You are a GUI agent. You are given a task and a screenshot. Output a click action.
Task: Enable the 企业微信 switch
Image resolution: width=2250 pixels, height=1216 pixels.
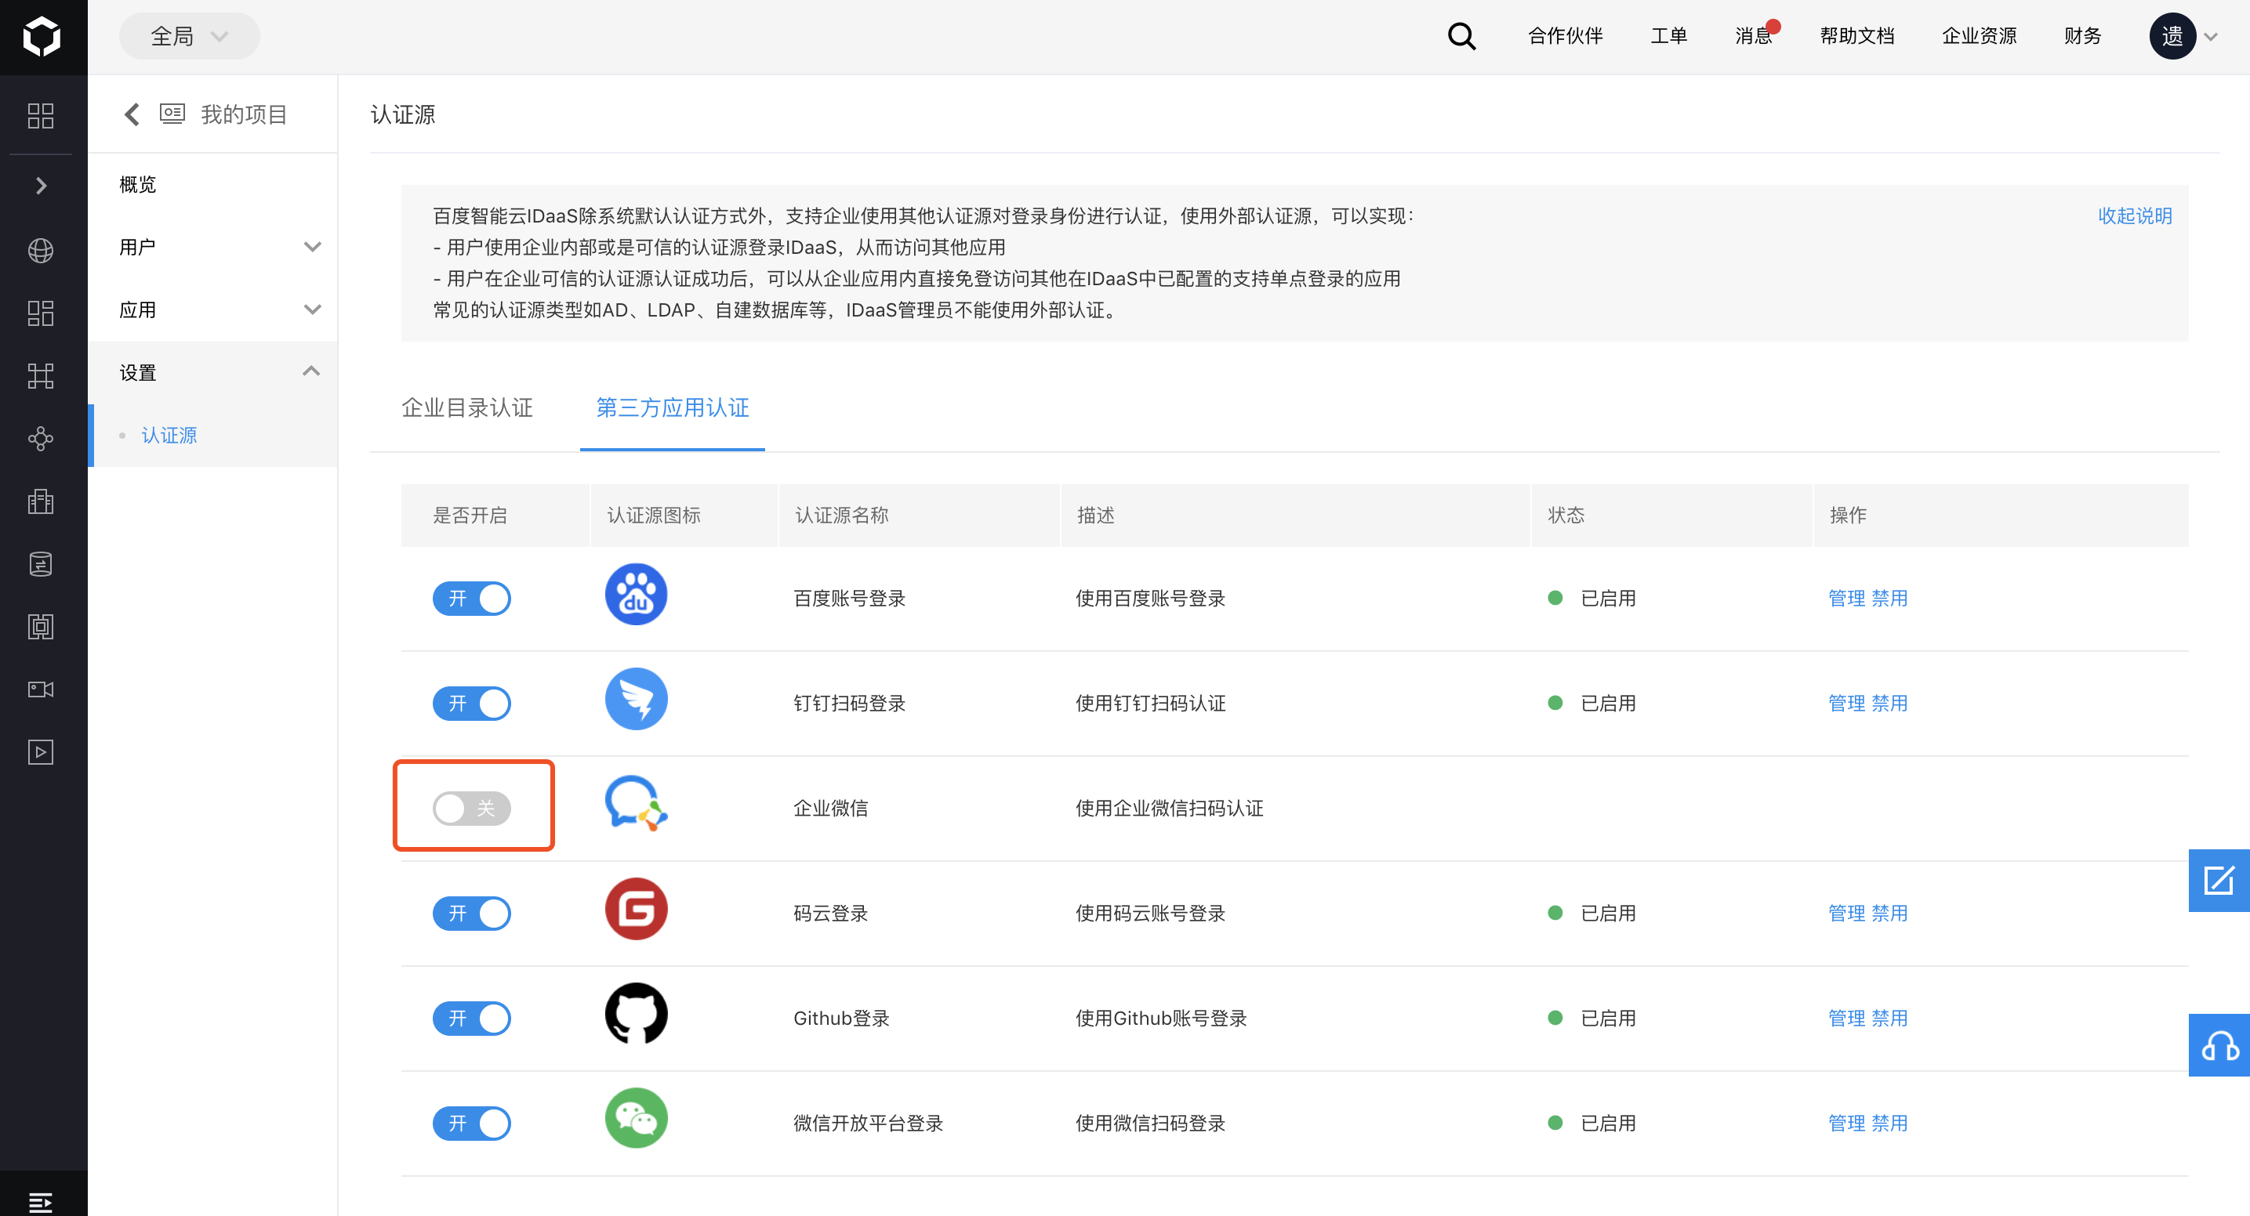tap(472, 809)
